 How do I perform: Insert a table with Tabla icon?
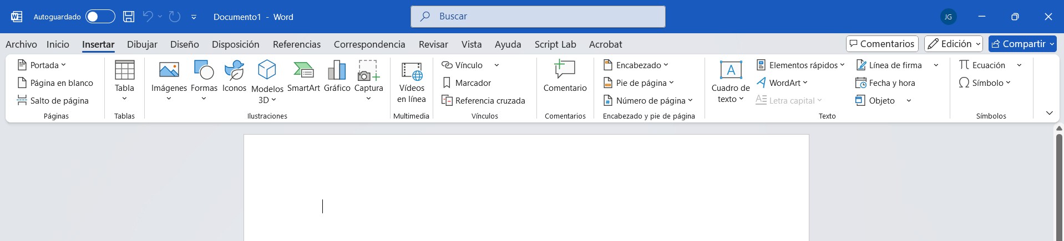124,71
